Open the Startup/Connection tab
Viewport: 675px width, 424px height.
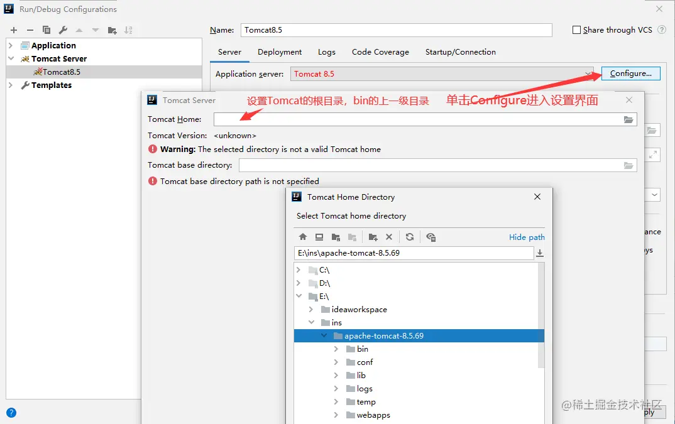tap(461, 52)
